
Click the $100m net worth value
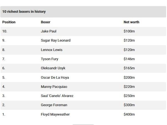(129, 31)
